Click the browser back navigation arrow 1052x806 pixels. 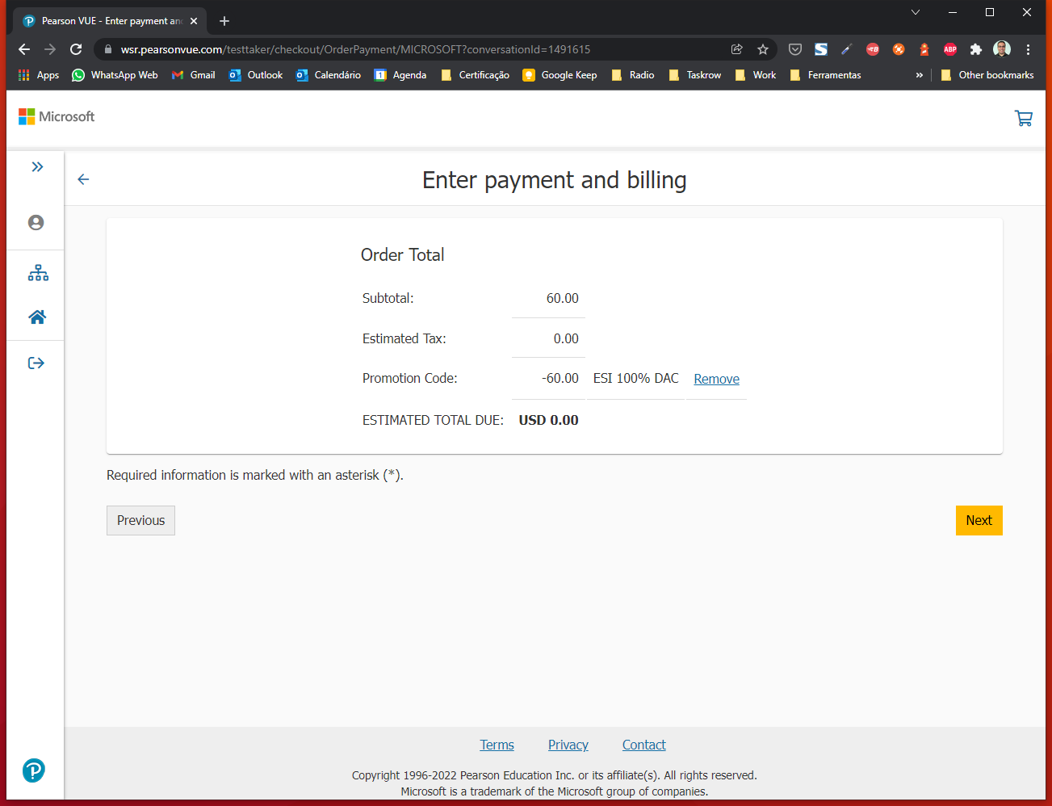(x=24, y=49)
